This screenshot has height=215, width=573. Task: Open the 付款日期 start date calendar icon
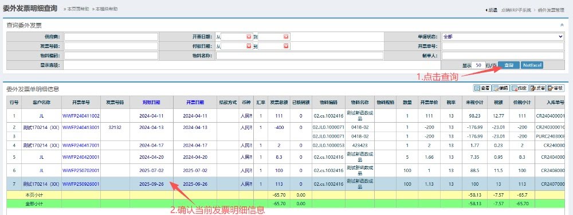click(x=249, y=46)
